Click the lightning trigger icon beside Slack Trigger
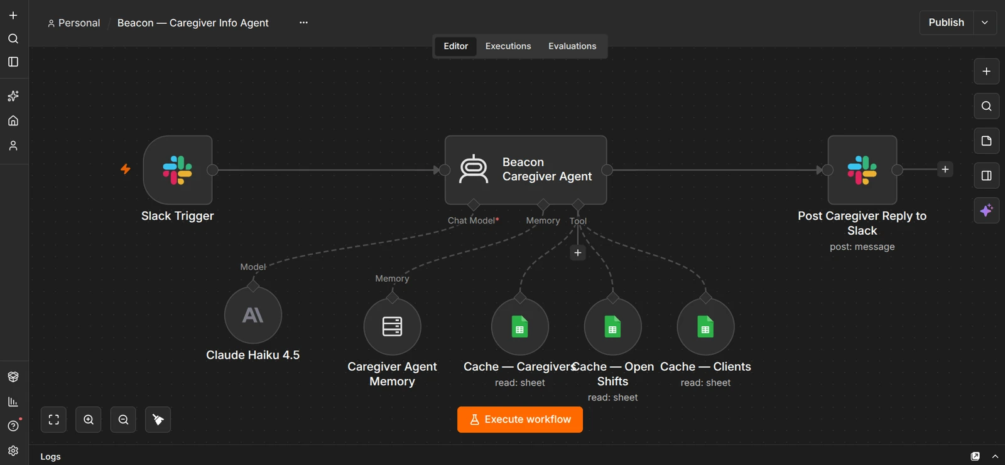Image resolution: width=1005 pixels, height=465 pixels. pyautogui.click(x=126, y=169)
